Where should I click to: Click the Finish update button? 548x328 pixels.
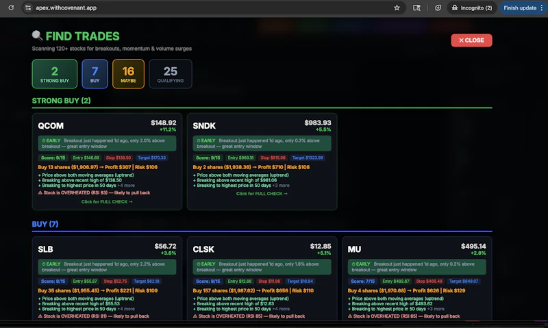click(x=520, y=8)
